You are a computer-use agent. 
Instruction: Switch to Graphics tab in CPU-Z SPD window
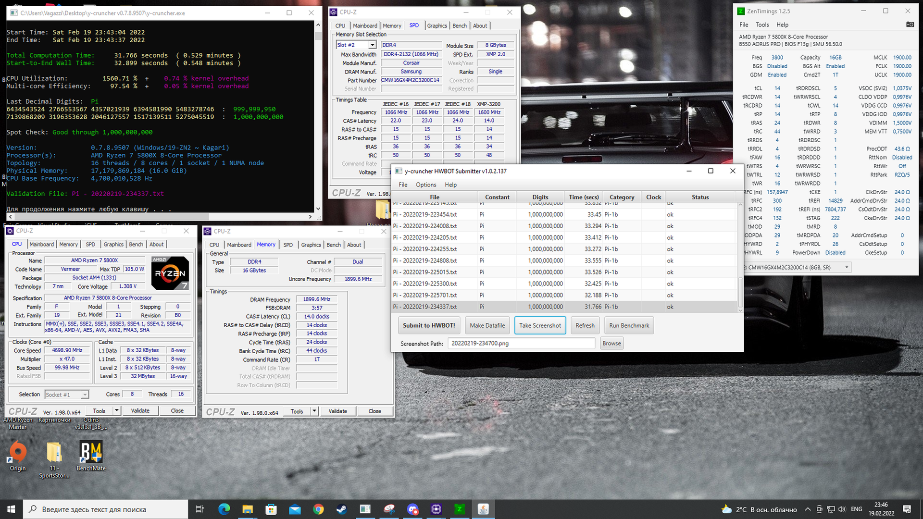437,25
